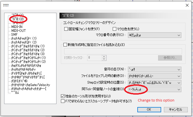This screenshot has width=193, height=117.
Task: Click the 初期トラック(I) number field
Action: pyautogui.click(x=94, y=58)
